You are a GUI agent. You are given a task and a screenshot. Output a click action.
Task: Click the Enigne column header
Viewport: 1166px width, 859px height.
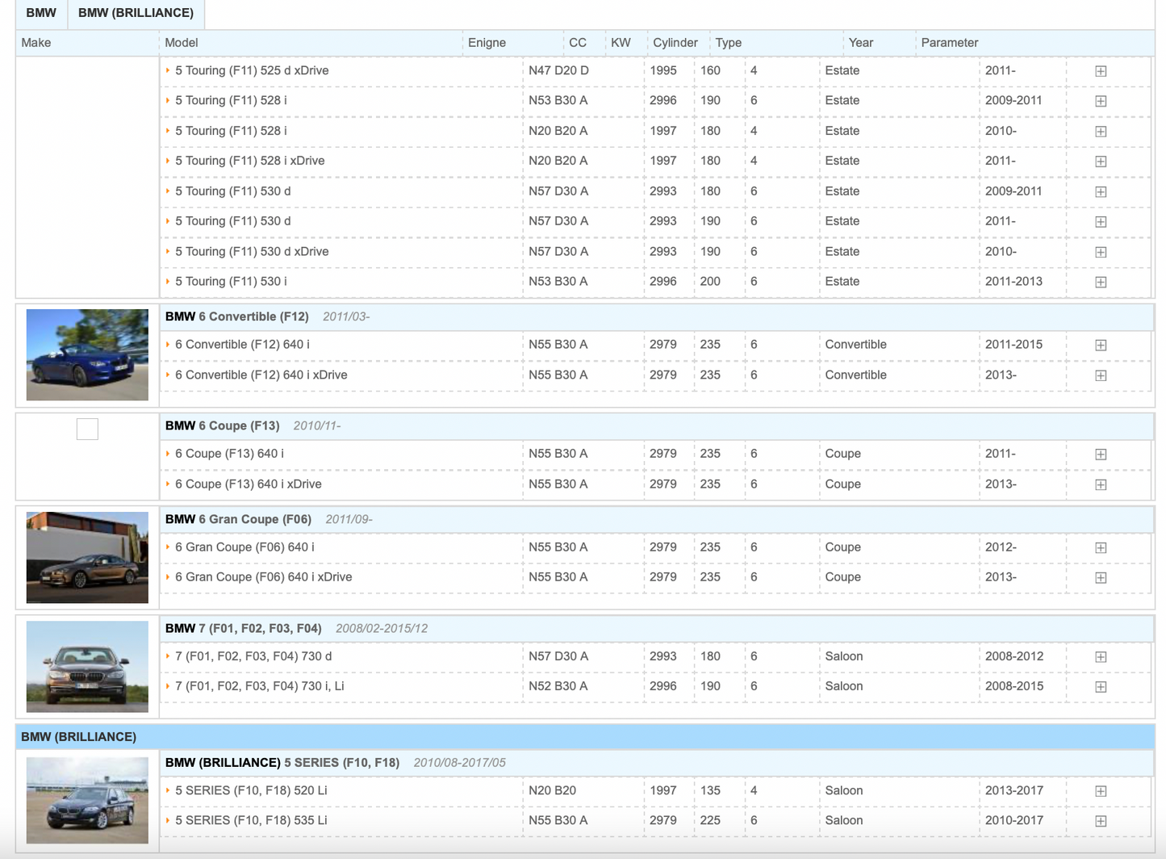point(487,43)
